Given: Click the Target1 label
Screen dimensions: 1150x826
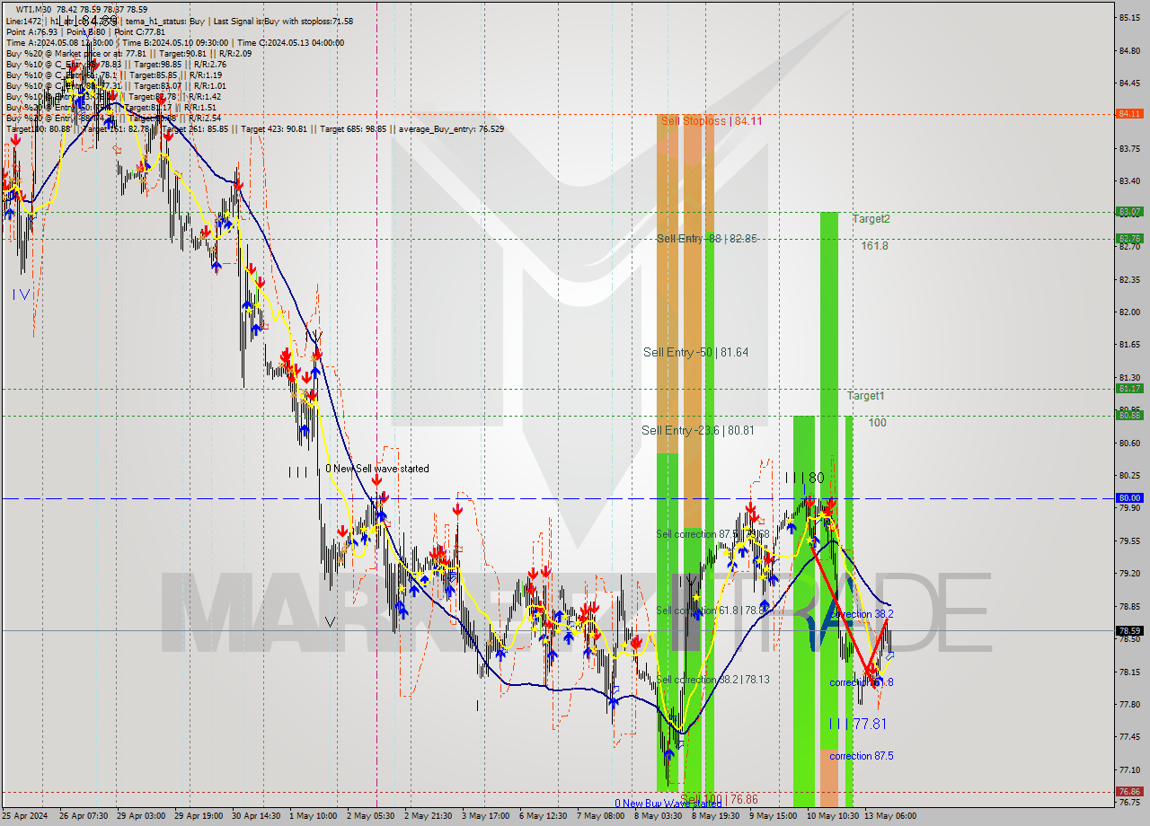Looking at the screenshot, I should (866, 395).
